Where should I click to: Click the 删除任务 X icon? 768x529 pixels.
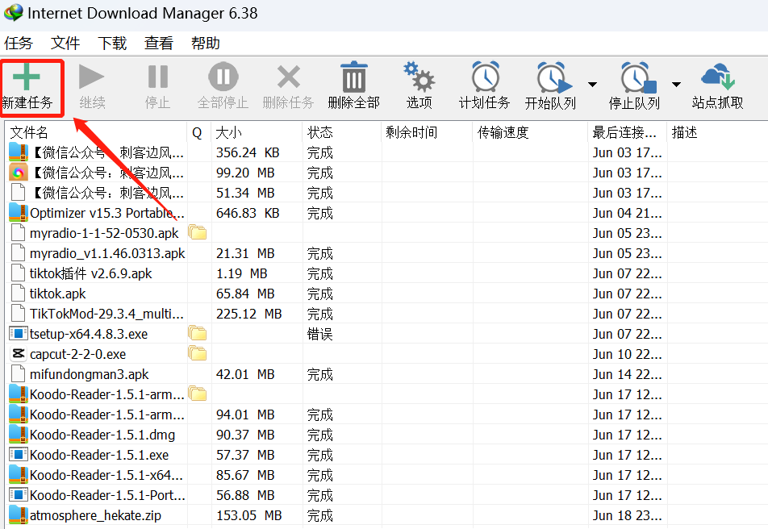pyautogui.click(x=289, y=77)
